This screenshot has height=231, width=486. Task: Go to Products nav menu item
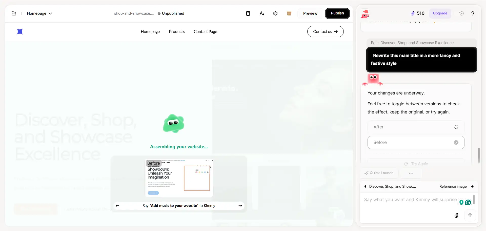[177, 32]
